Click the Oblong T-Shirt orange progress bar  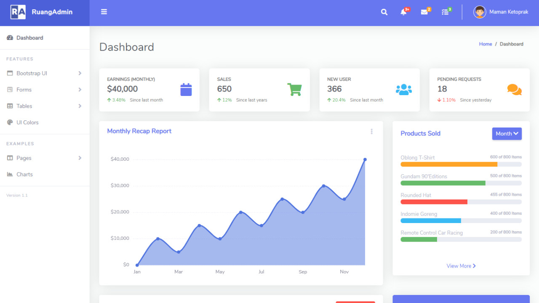pyautogui.click(x=449, y=165)
